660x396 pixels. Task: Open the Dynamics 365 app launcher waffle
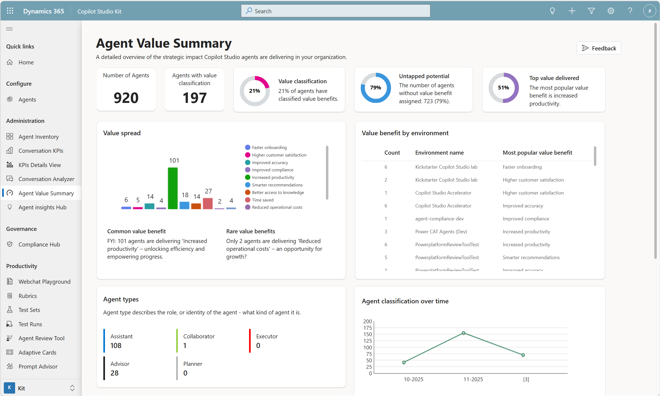click(10, 11)
